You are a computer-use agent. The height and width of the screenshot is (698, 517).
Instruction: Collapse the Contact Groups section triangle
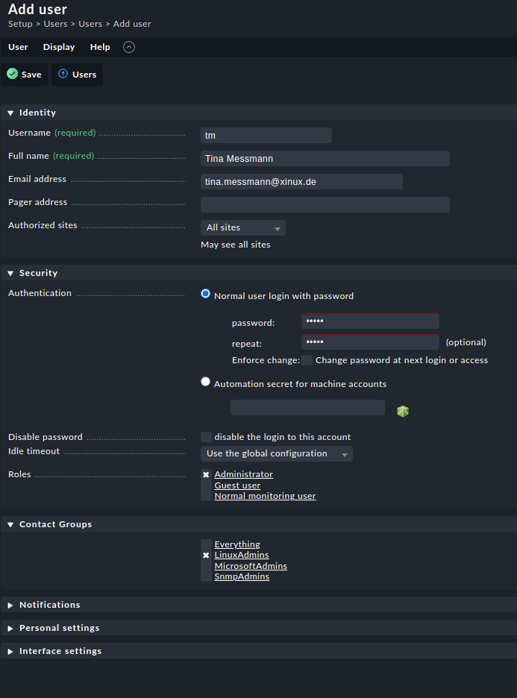10,524
